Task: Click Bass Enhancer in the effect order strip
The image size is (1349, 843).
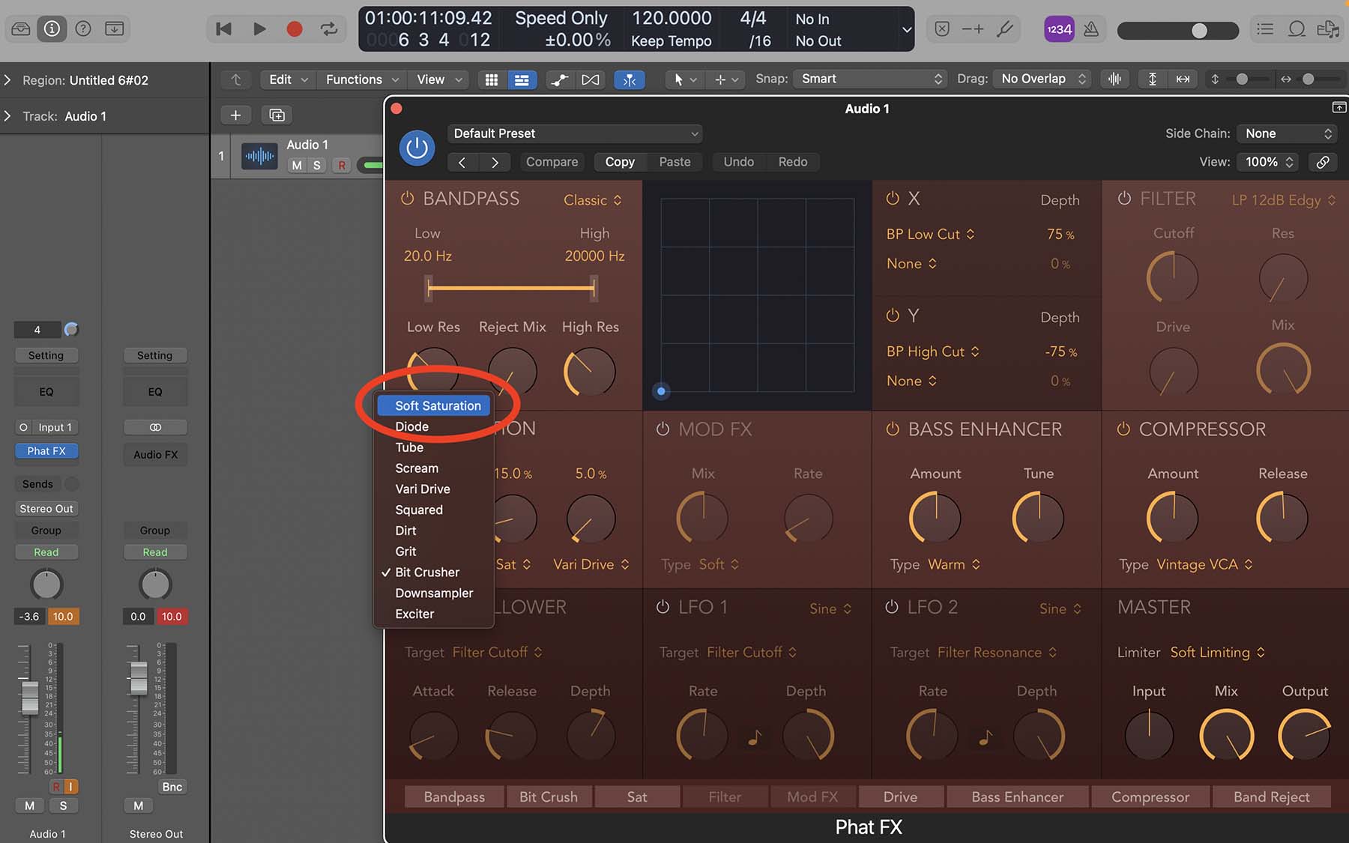Action: click(1017, 797)
